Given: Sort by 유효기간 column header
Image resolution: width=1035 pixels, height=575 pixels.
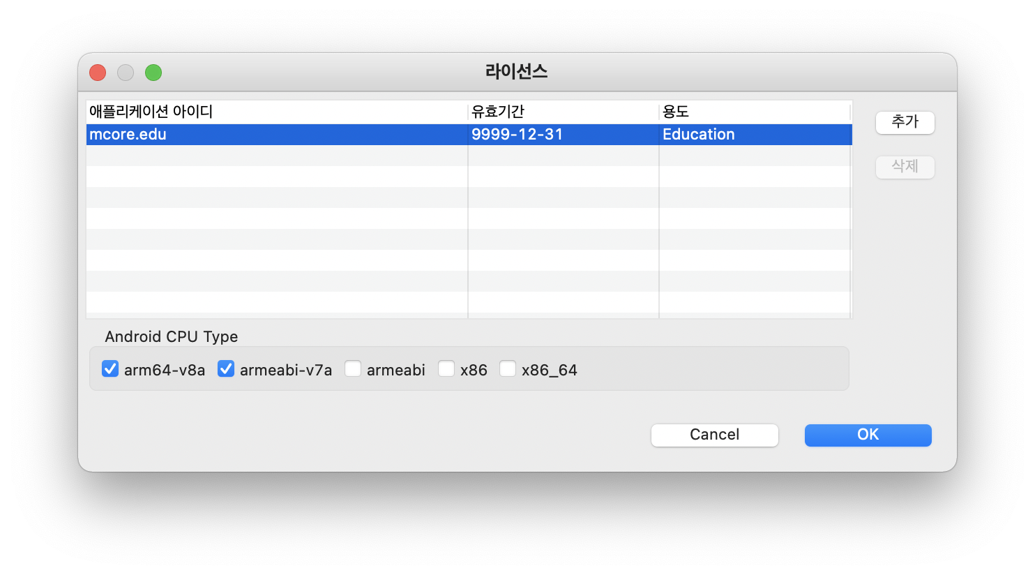Looking at the screenshot, I should click(564, 112).
